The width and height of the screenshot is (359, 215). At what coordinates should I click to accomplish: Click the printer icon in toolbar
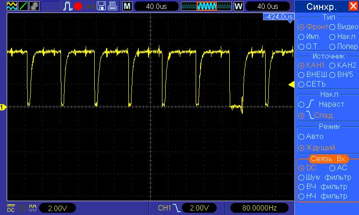(x=114, y=6)
